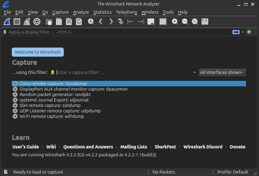Zoom in main window text
Screen dimensions: 259x176
tap(175, 22)
